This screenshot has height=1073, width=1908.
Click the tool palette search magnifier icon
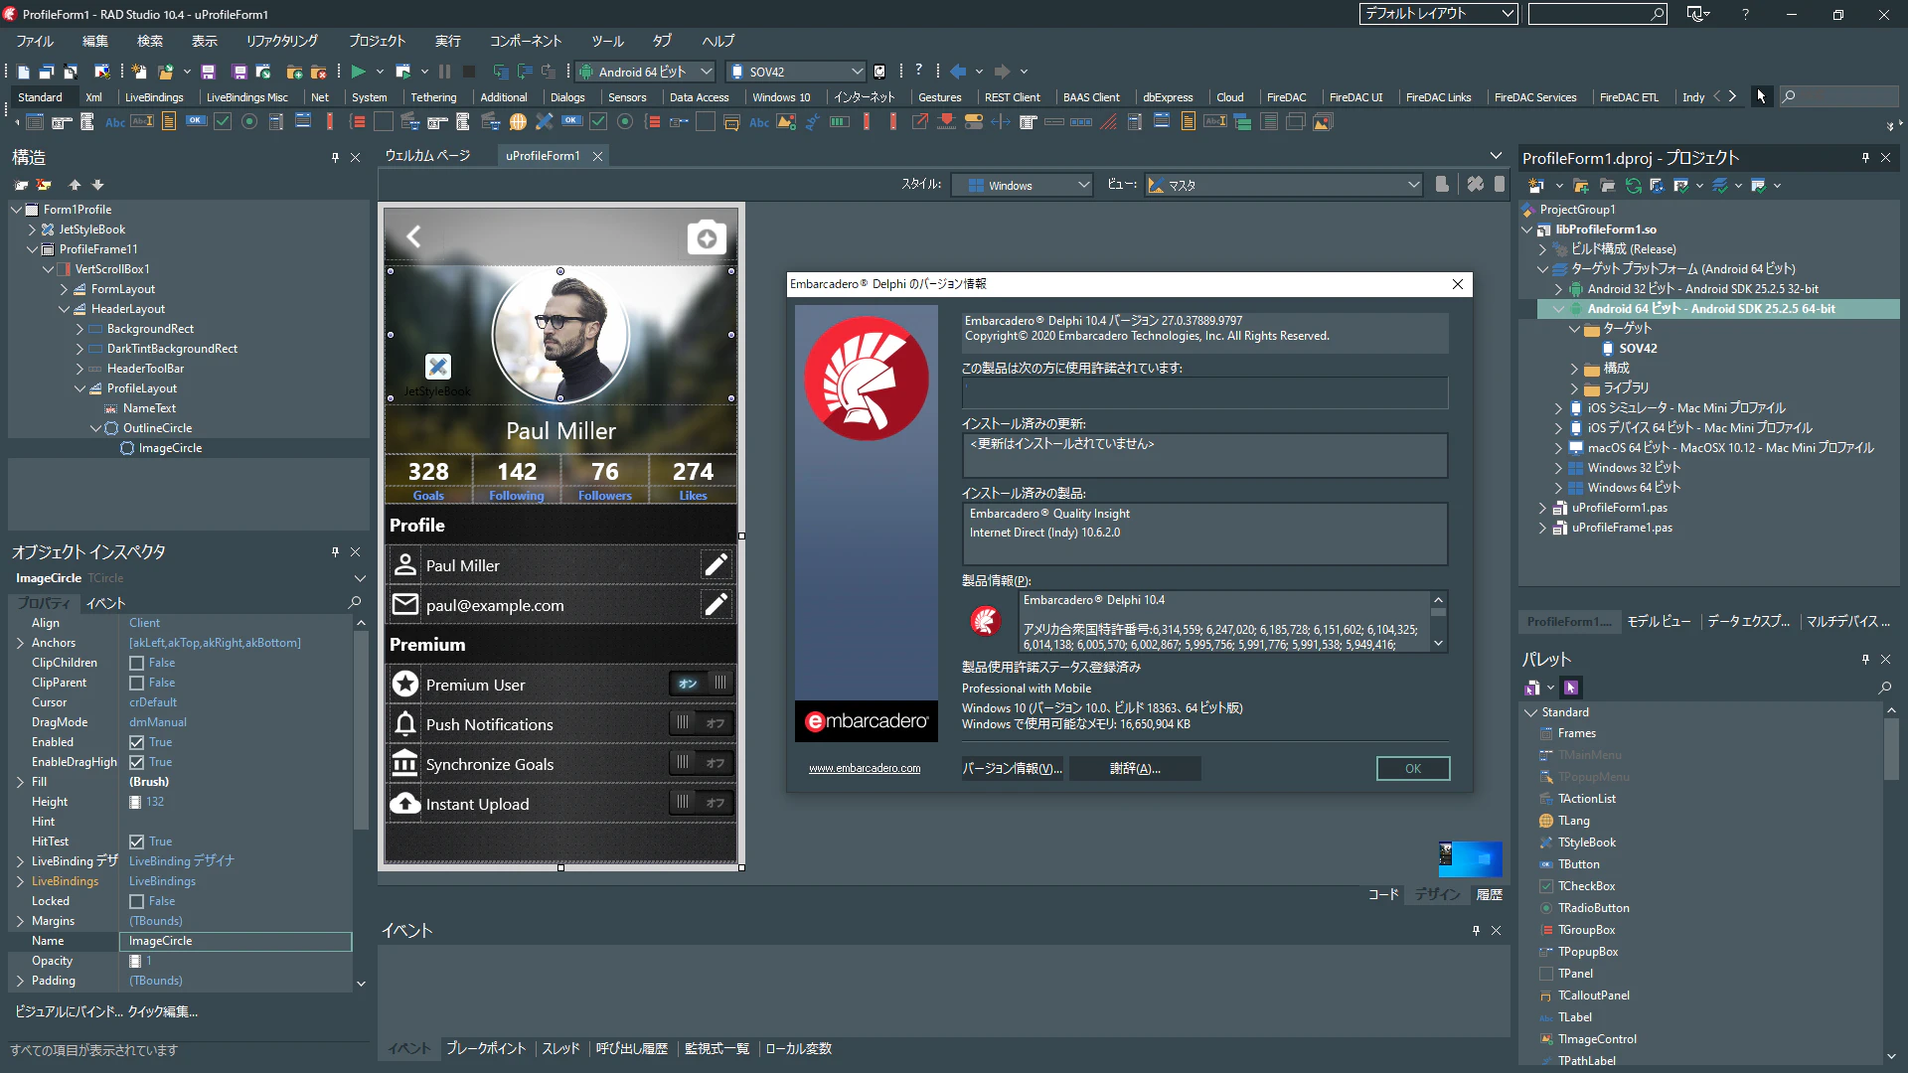tap(1789, 96)
